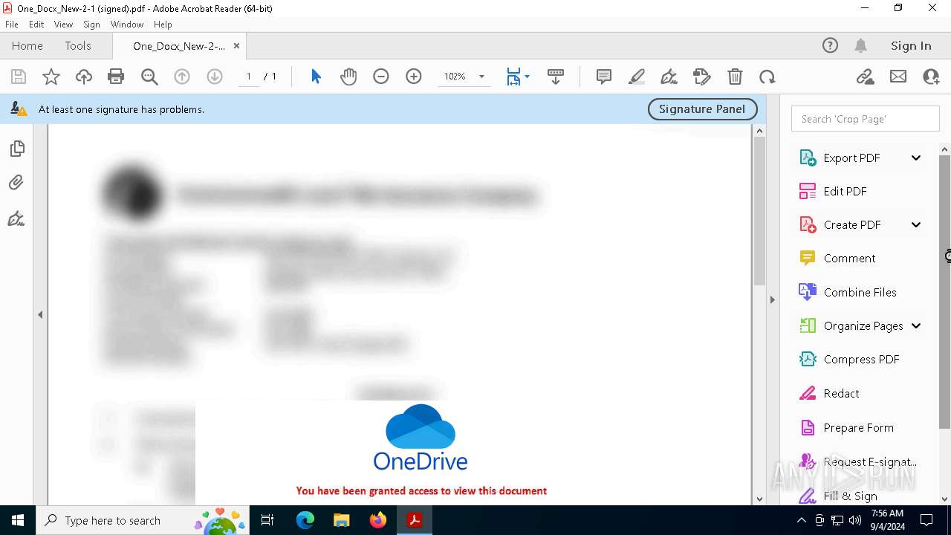
Task: Click Windows Start button
Action: (18, 520)
